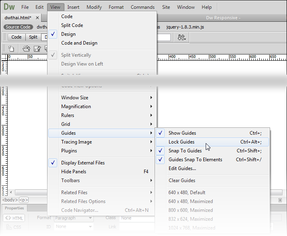
Task: Click the file management arrows icon
Action: tap(182, 37)
